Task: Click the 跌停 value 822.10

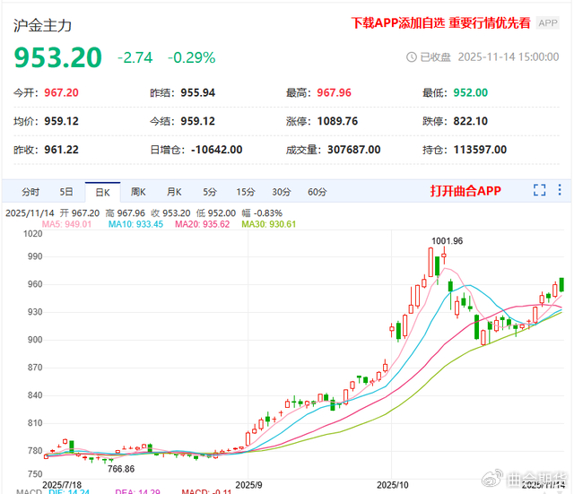Action: click(x=471, y=121)
